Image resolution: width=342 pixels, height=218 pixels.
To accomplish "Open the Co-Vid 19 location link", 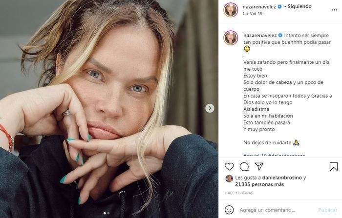I will 254,14.
